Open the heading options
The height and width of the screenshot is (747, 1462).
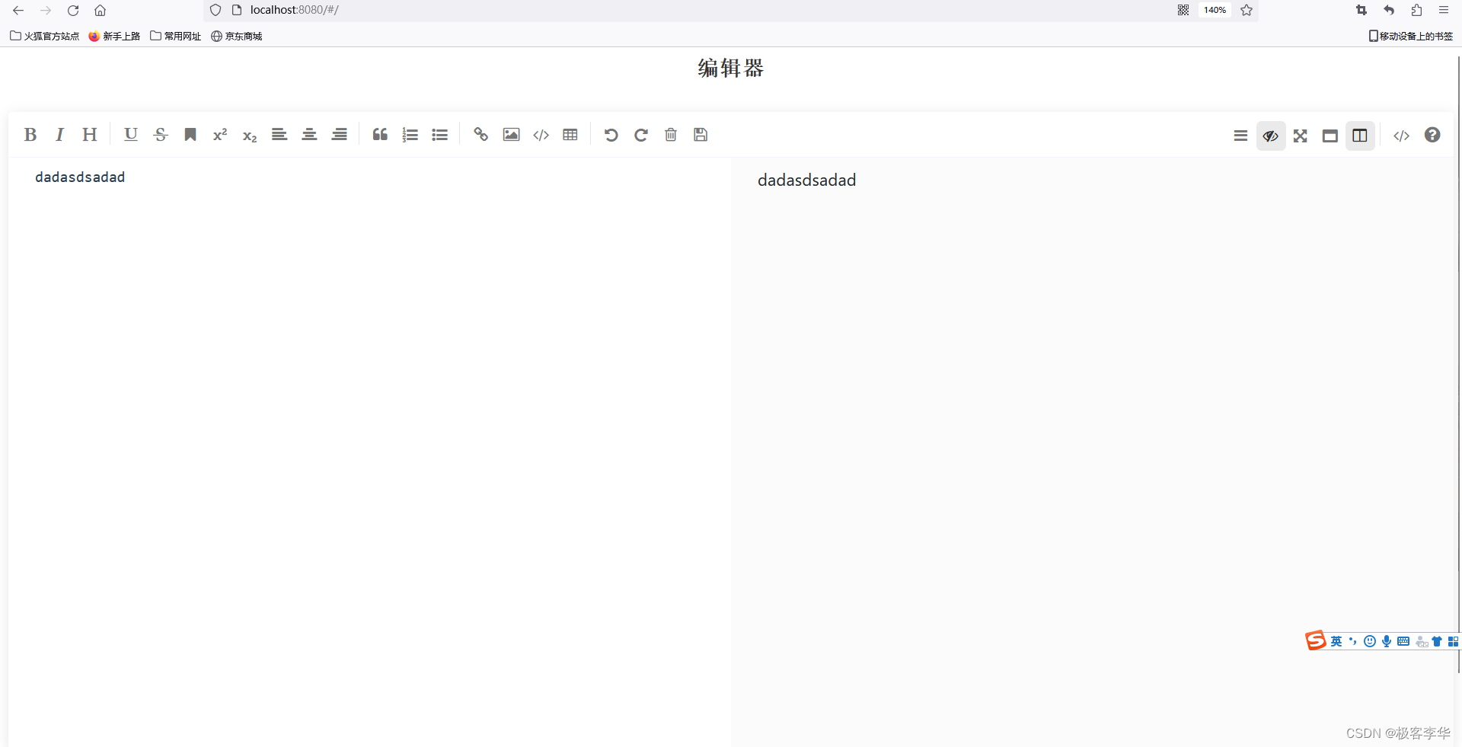[90, 135]
